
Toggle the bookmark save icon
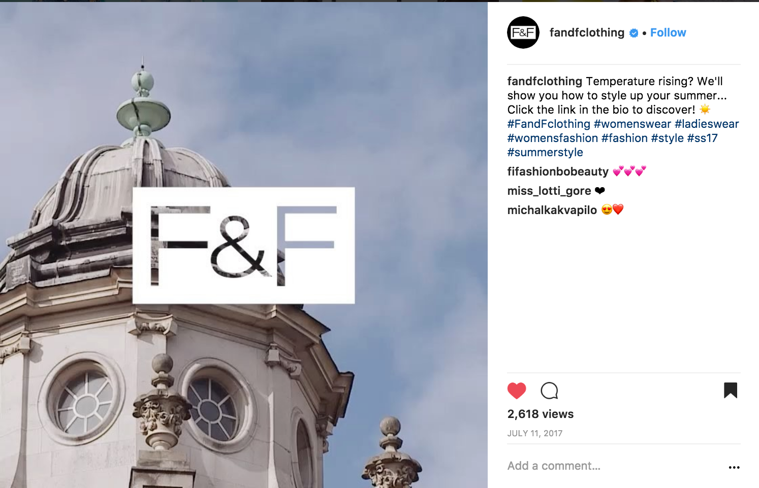coord(731,390)
